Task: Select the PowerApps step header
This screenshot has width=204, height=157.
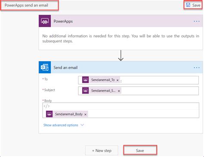Action: point(121,21)
